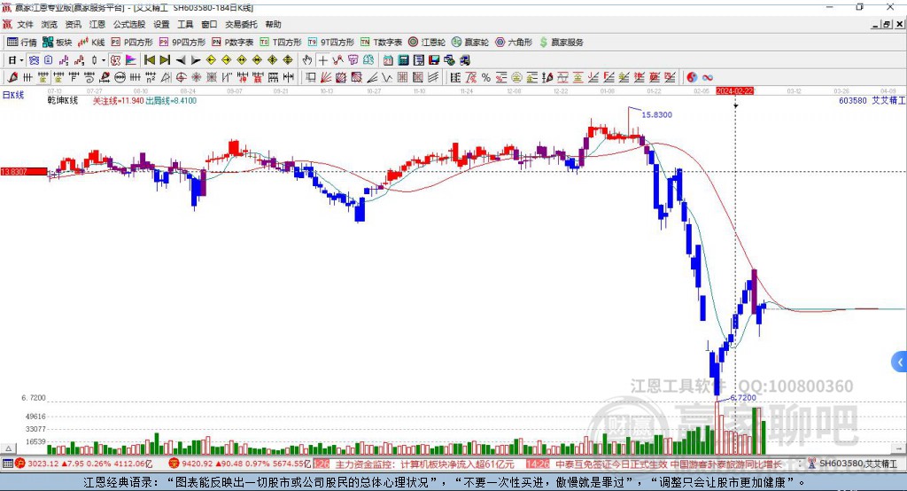Open the 帮助 menu
Screen dimensions: 907x491
(273, 24)
